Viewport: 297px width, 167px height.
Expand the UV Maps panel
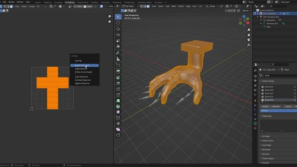pyautogui.click(x=261, y=136)
